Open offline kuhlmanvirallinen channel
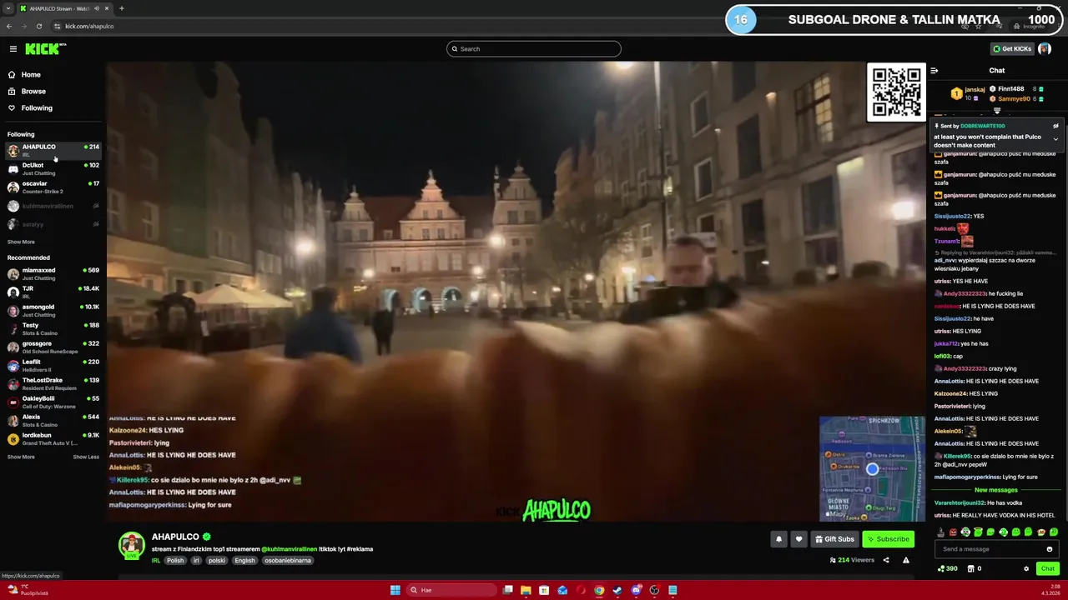The image size is (1068, 600). click(x=53, y=206)
